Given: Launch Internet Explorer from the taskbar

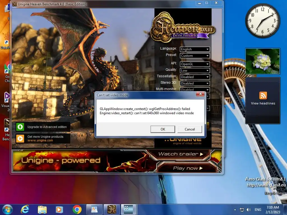Looking at the screenshot, I should click(25, 209).
